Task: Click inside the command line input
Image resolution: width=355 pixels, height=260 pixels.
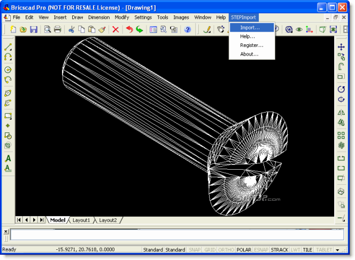Action: point(177,235)
